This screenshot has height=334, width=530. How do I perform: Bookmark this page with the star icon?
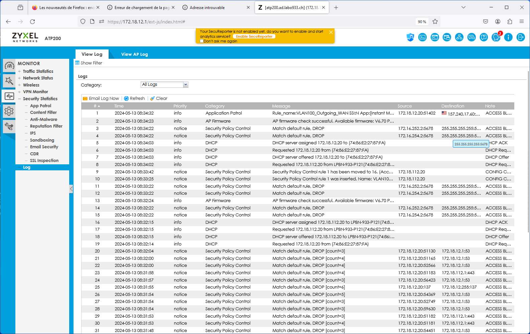point(435,22)
